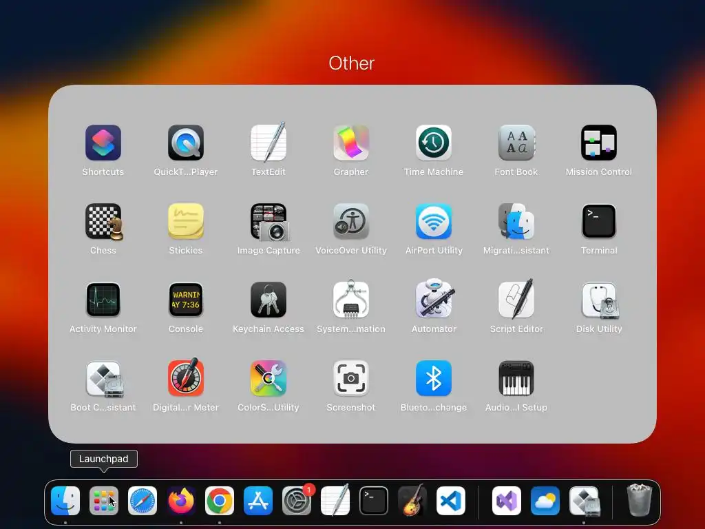705x529 pixels.
Task: Open Visual Studio Code from the Dock
Action: 451,501
